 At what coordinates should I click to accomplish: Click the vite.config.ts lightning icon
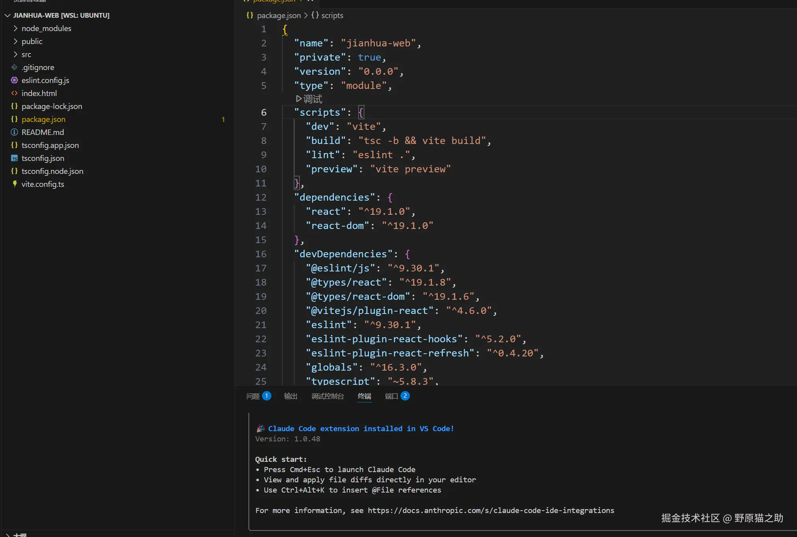[x=15, y=184]
